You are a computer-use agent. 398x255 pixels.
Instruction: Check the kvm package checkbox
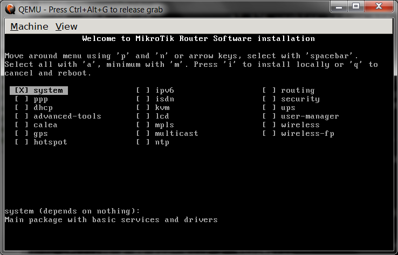click(x=143, y=108)
